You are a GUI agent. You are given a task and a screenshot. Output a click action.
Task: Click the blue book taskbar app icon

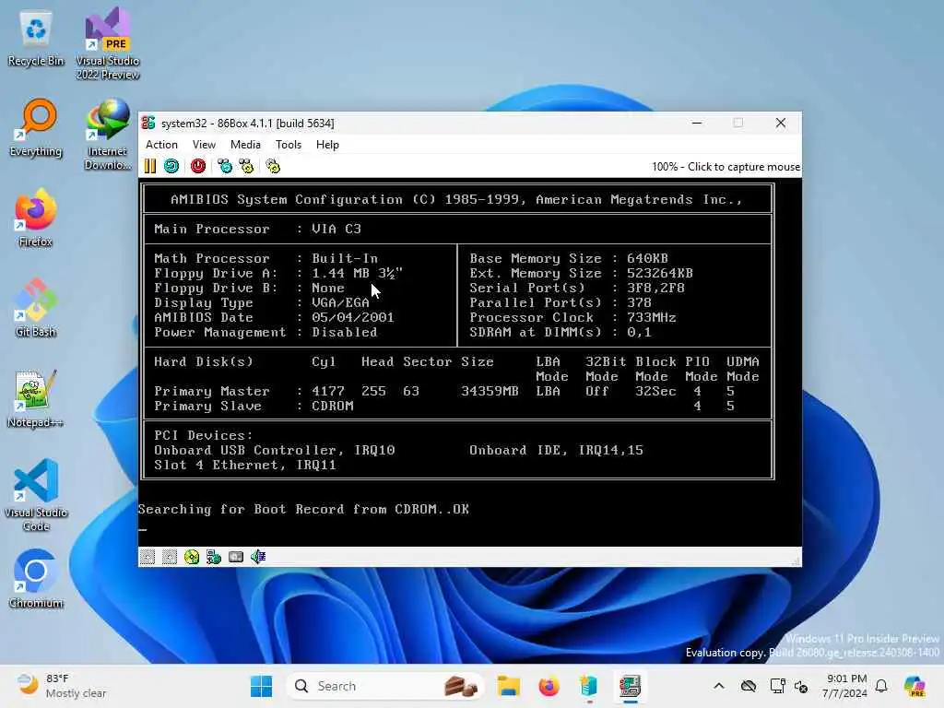(589, 686)
